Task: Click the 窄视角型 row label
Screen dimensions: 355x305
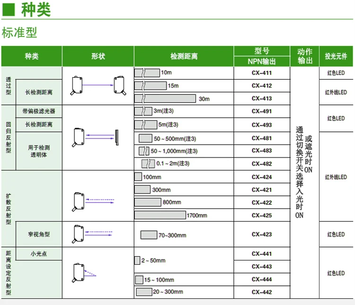Action: click(39, 234)
